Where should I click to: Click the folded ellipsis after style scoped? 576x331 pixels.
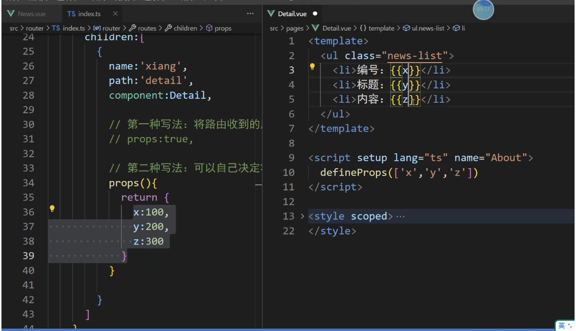coord(400,216)
